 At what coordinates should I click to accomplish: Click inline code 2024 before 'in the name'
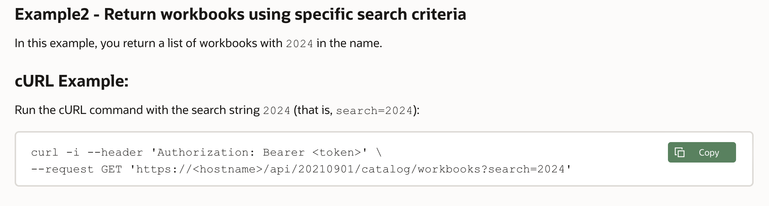click(299, 44)
